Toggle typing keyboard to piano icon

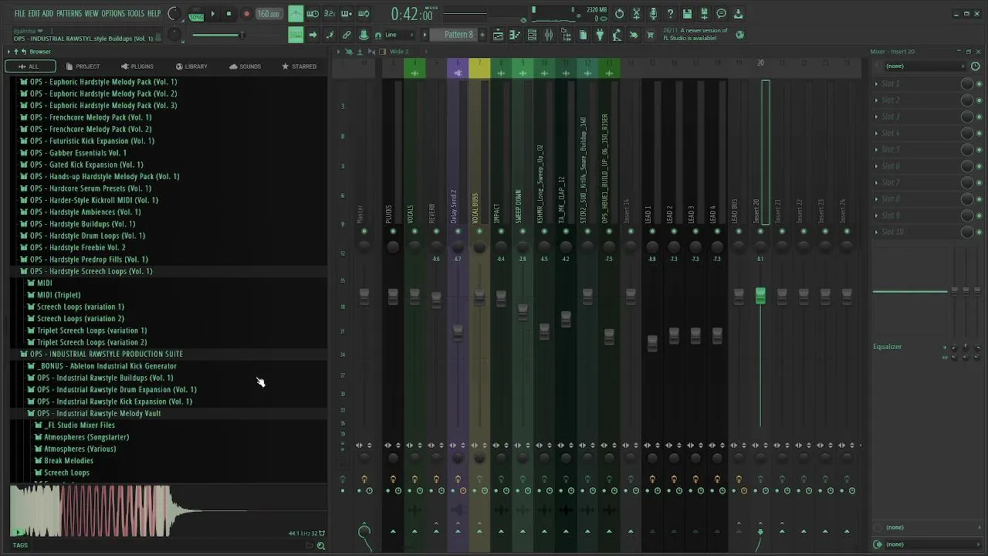[296, 35]
